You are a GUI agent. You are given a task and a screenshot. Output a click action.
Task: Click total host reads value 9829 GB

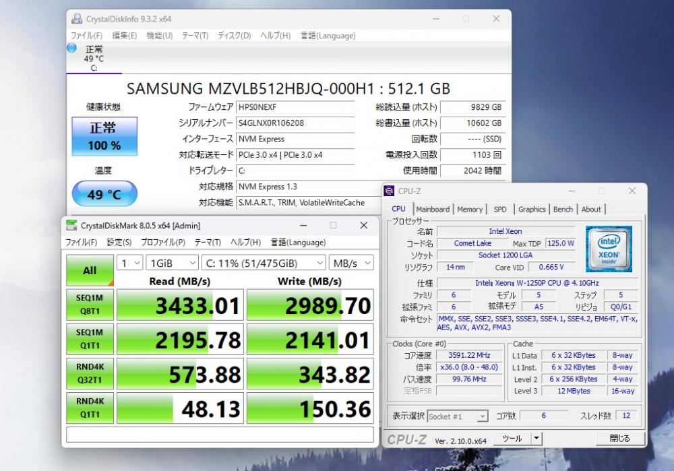[x=473, y=107]
